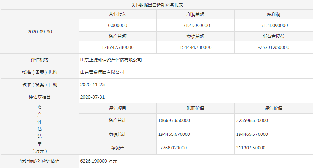Select the 净利润 header cell

pos(273,15)
